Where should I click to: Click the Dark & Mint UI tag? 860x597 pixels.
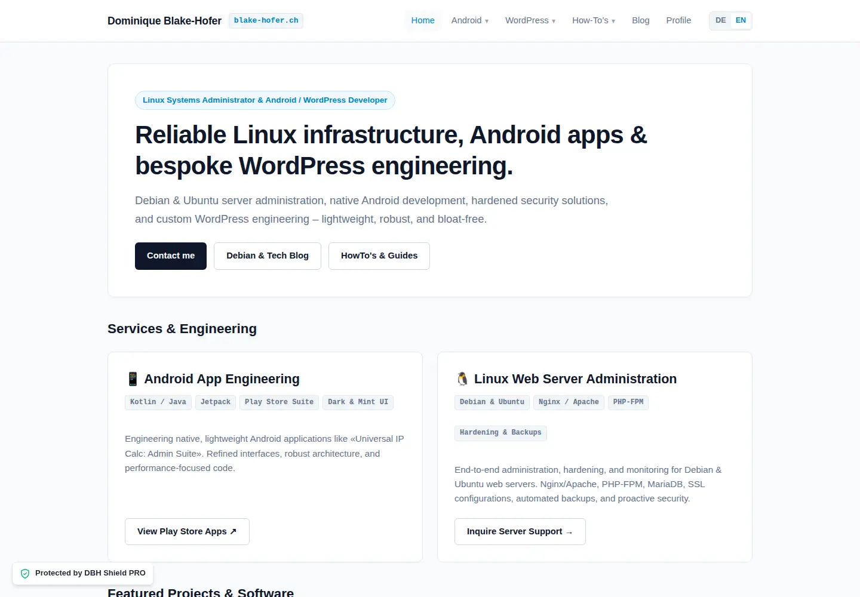click(358, 402)
